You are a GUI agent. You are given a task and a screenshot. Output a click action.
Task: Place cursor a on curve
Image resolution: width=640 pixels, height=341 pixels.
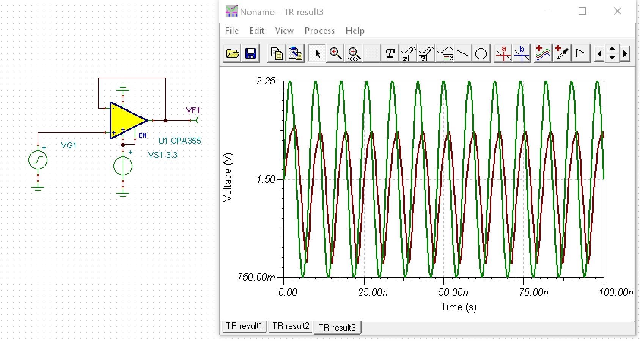[503, 54]
